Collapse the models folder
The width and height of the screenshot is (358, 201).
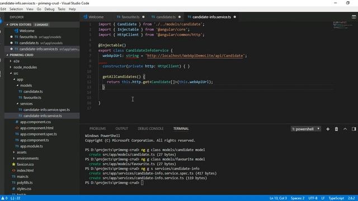click(17, 85)
